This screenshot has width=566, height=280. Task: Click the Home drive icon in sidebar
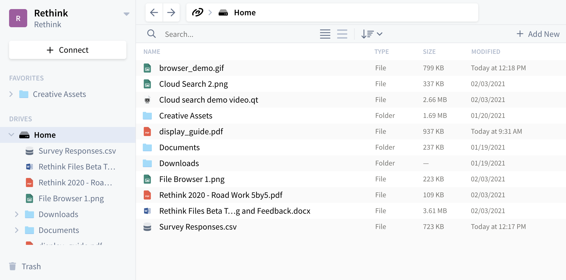[x=24, y=135]
